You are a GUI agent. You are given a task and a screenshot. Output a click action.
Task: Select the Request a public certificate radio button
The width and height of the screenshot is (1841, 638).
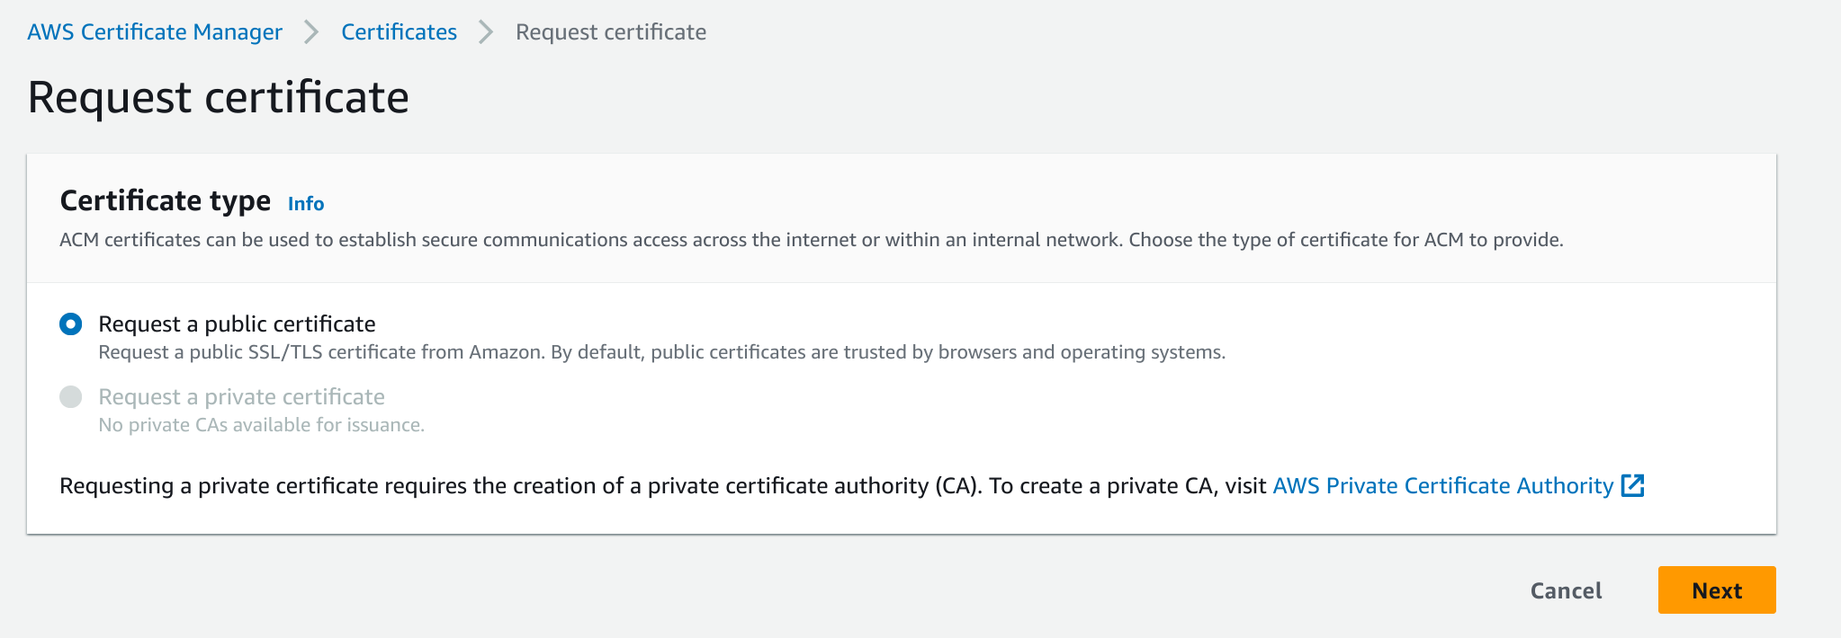71,323
